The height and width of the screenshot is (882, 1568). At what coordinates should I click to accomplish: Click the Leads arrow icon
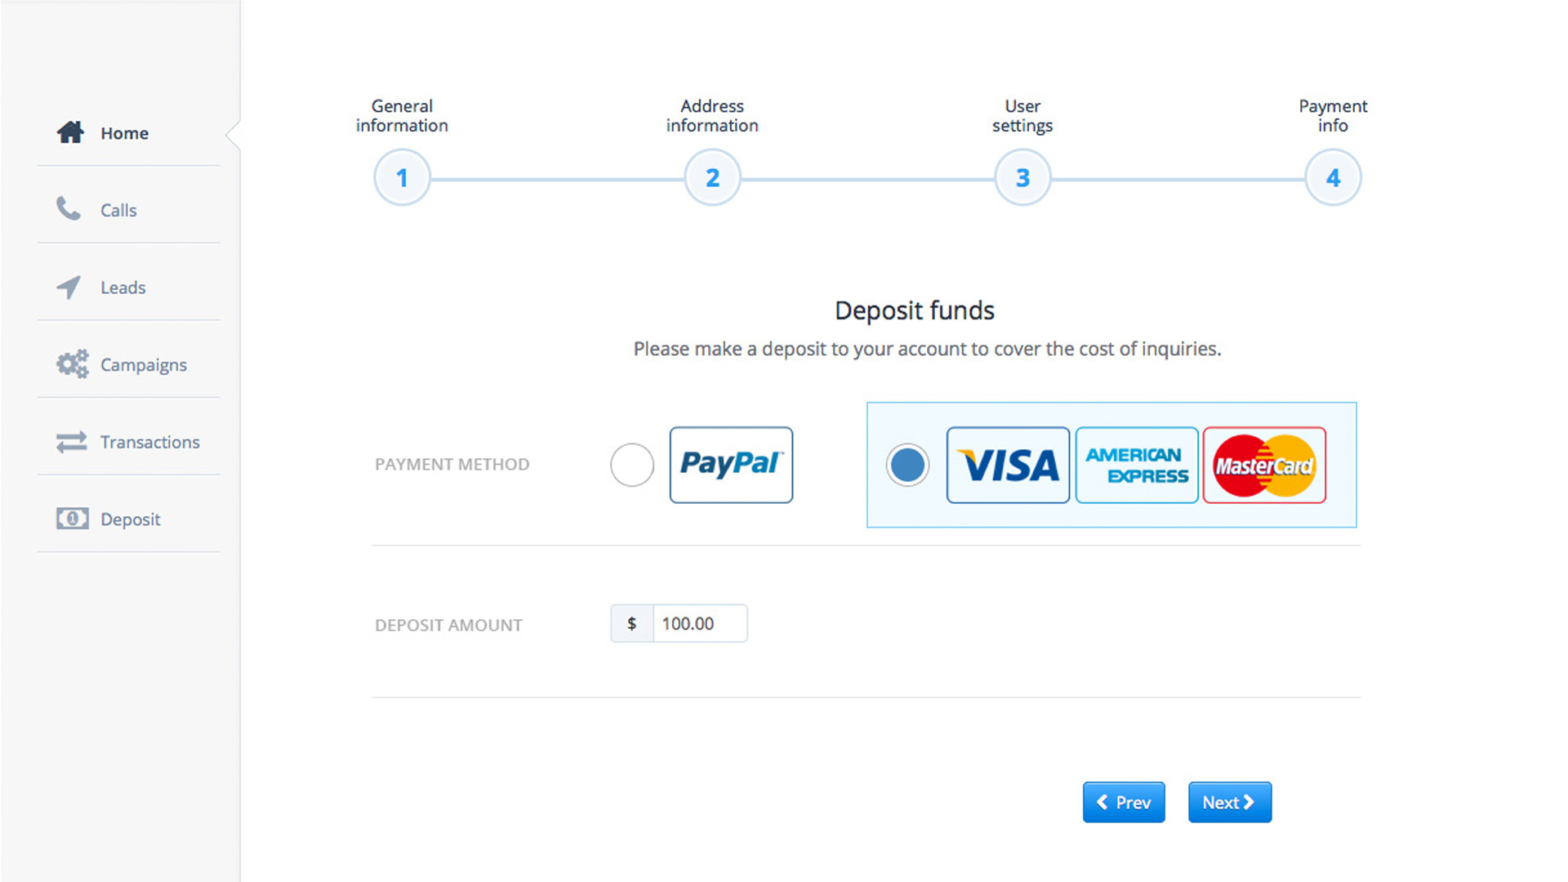coord(69,287)
